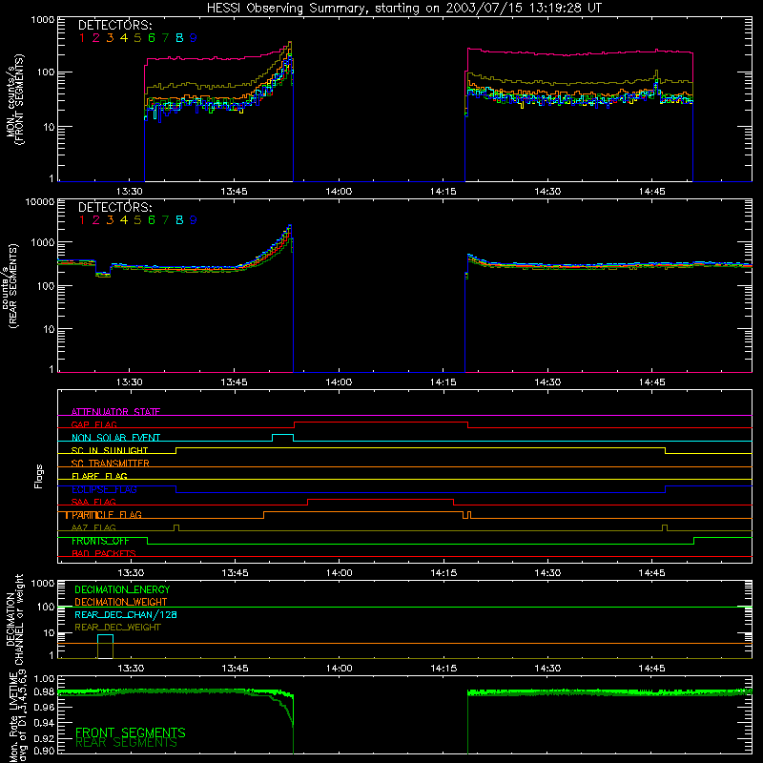The height and width of the screenshot is (763, 763).
Task: Click detector 3 in the front segments legend
Action: [110, 38]
